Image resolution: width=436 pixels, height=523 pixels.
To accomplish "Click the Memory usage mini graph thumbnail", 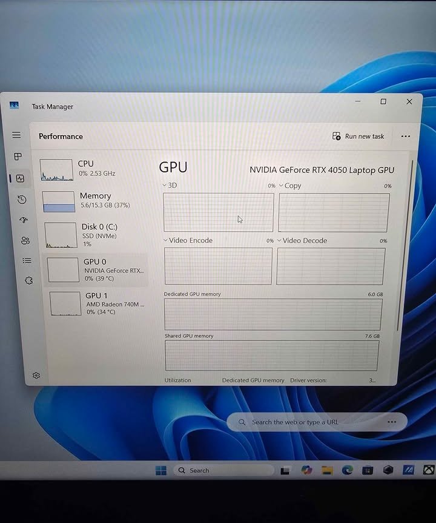I will (x=59, y=201).
